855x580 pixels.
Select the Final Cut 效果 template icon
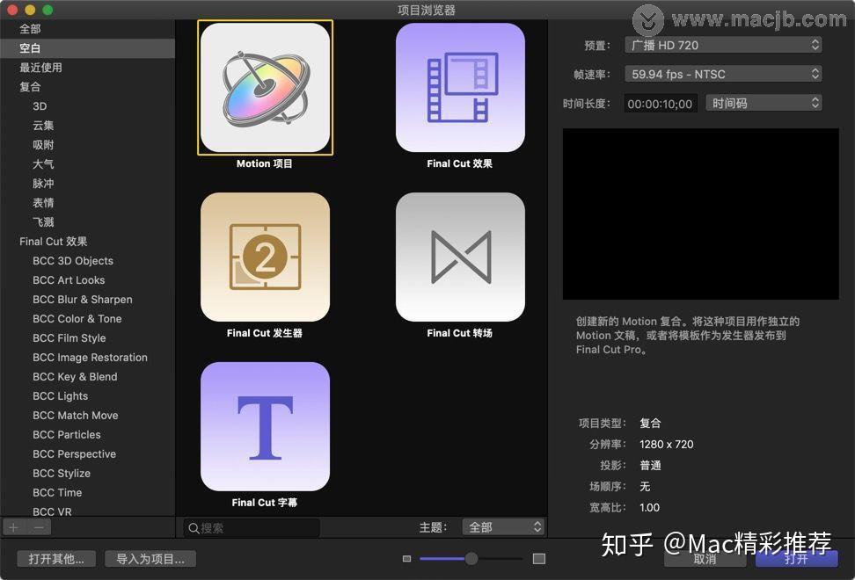(x=460, y=88)
